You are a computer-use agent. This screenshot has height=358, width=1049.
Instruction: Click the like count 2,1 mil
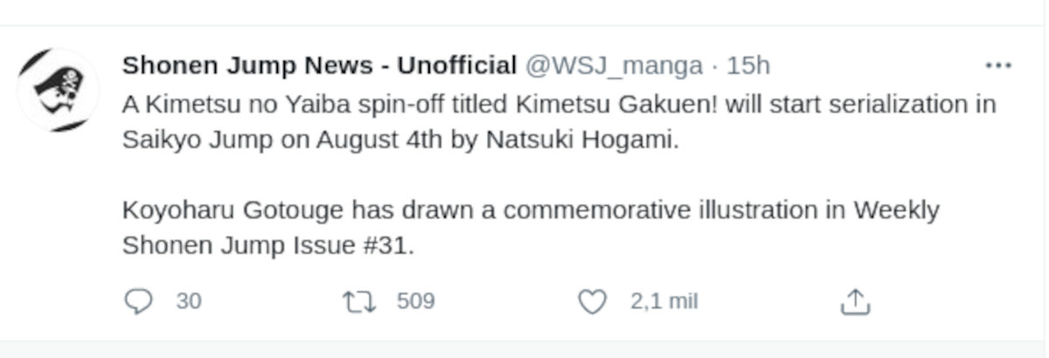pos(664,302)
